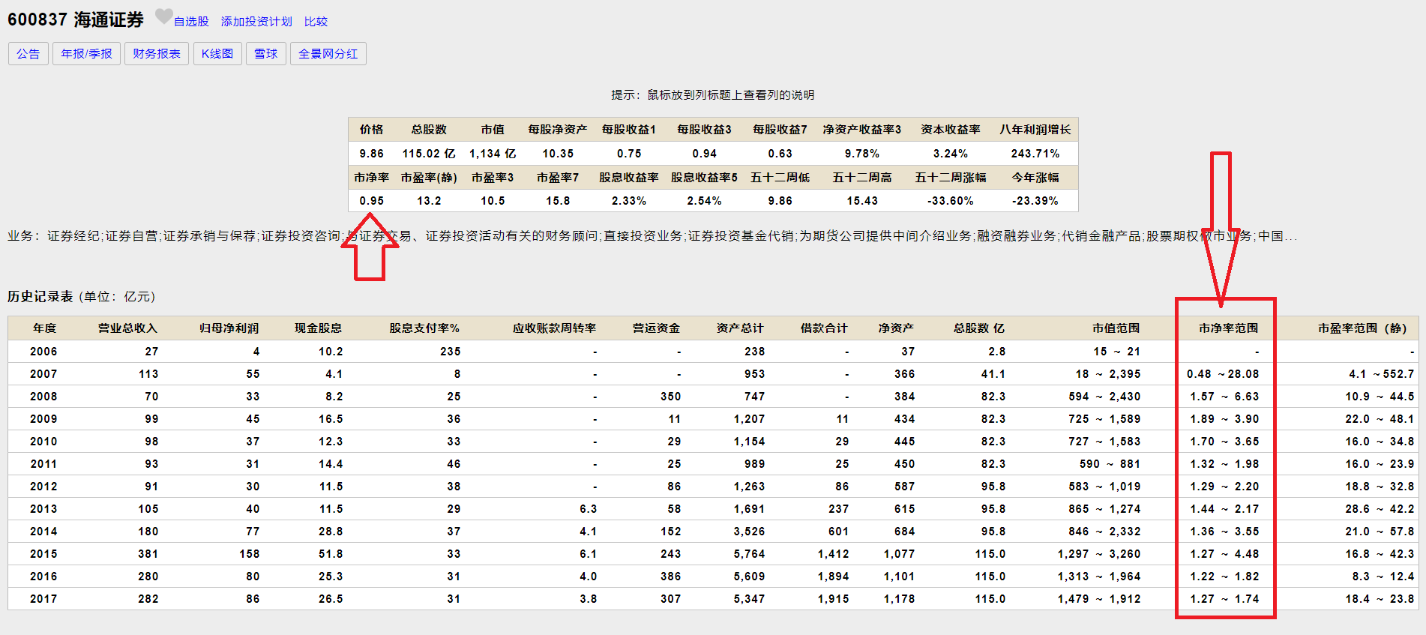Click the 归母净利润 column header

229,328
